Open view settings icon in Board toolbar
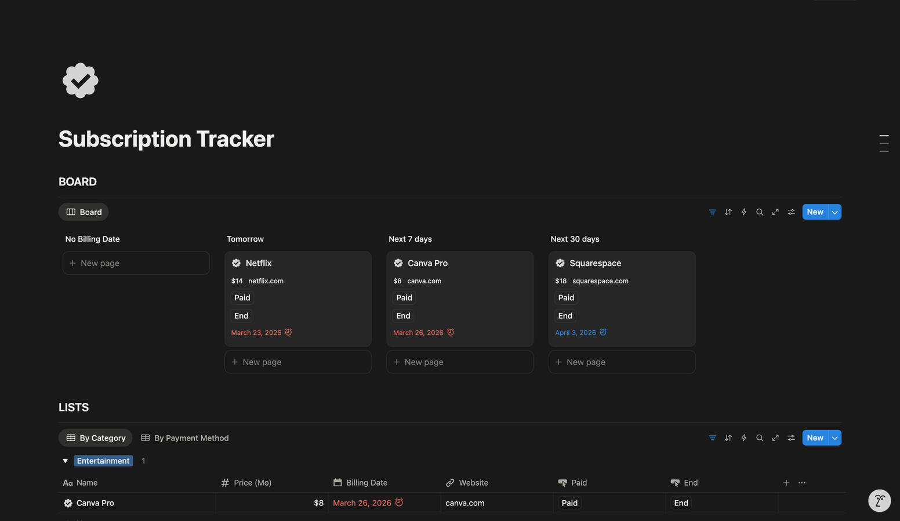The image size is (900, 521). pyautogui.click(x=791, y=212)
